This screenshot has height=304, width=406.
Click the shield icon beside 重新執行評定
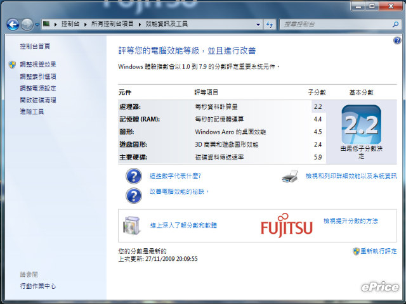(x=356, y=251)
